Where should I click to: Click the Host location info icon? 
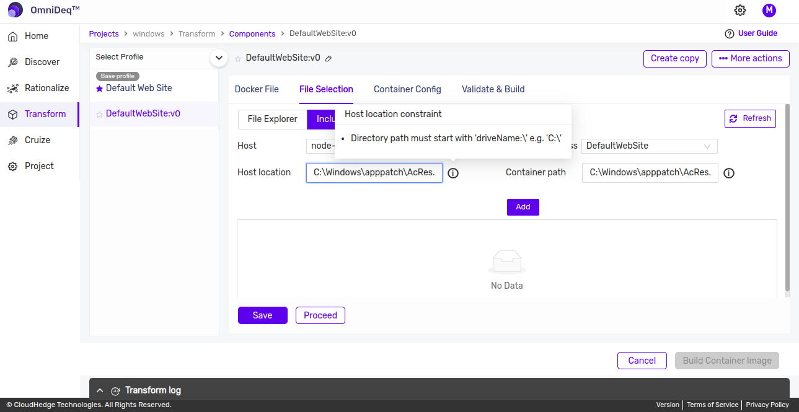click(x=453, y=173)
